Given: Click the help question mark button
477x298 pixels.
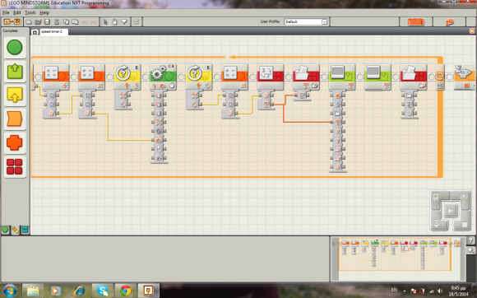Looking at the screenshot, I should 470,240.
